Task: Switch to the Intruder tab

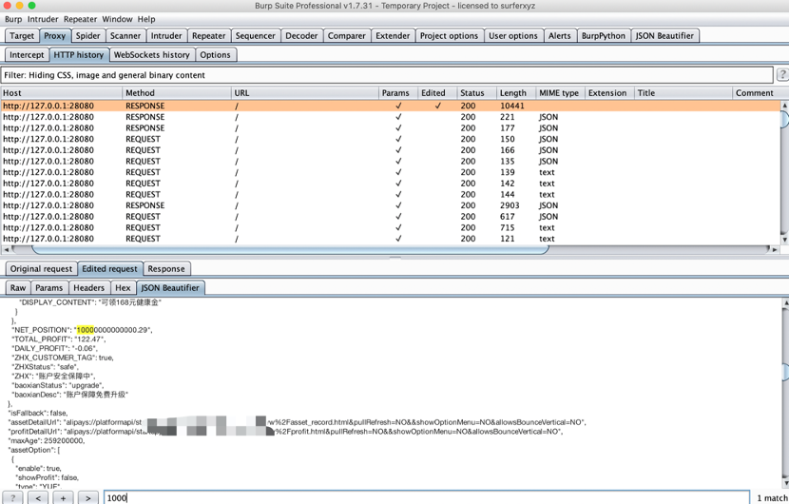Action: tap(166, 36)
